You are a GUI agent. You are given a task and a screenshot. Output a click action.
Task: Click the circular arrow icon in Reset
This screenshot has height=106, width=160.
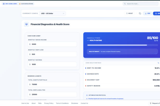127,13
